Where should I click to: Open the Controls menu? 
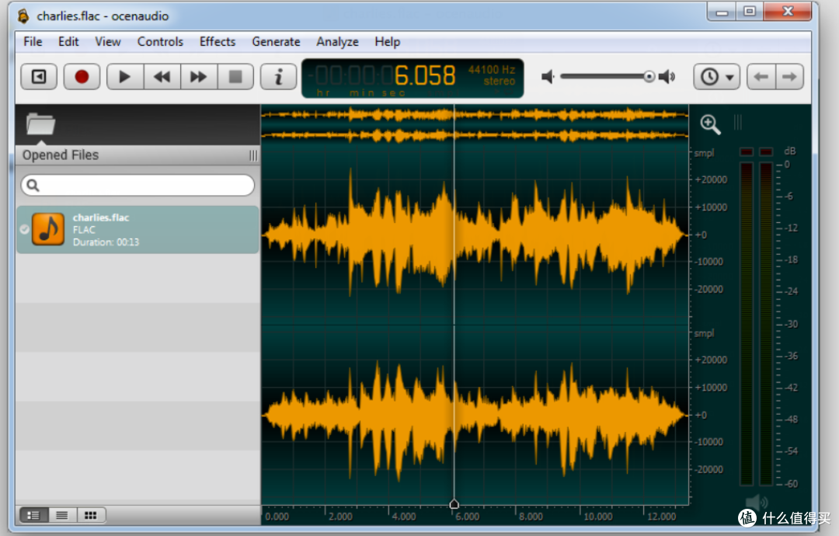pos(160,42)
